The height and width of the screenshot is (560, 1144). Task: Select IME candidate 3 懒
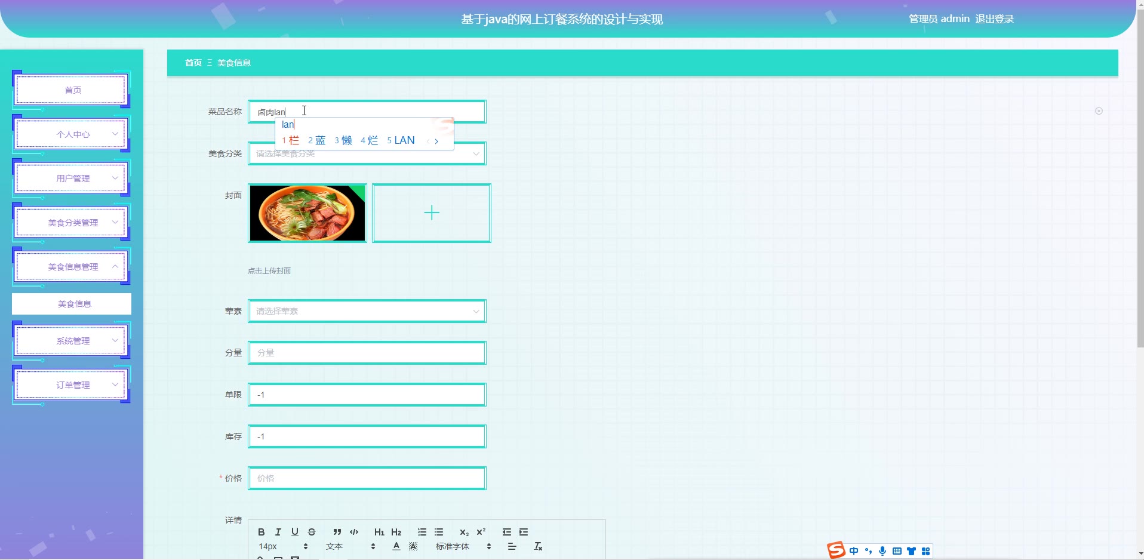343,140
